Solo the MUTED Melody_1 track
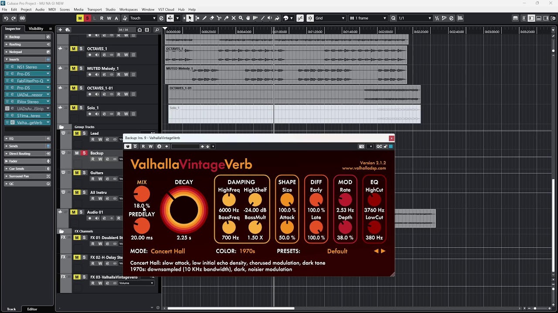The height and width of the screenshot is (313, 558). click(81, 68)
